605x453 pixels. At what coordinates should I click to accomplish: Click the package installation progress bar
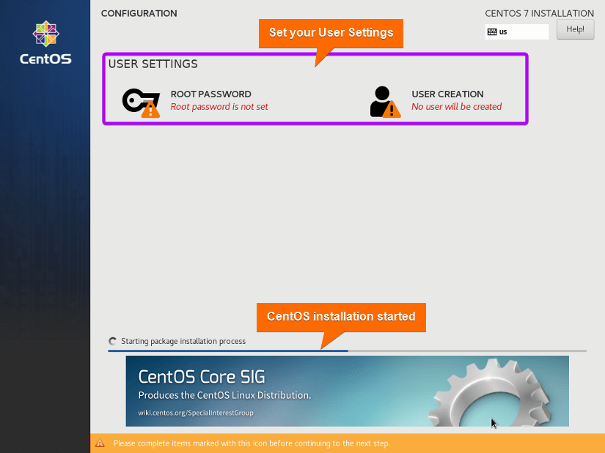point(348,351)
